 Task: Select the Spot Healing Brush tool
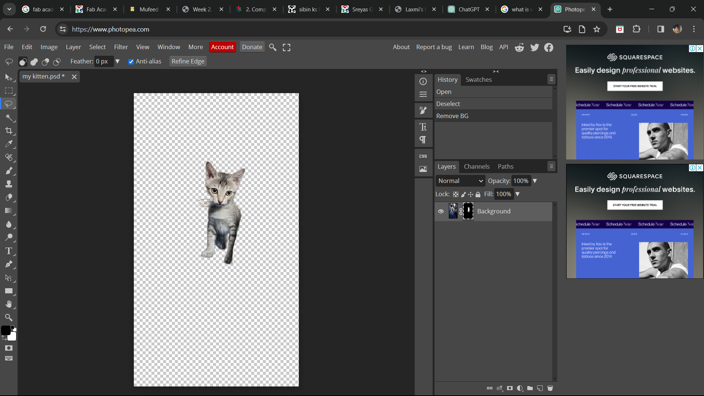pyautogui.click(x=9, y=157)
